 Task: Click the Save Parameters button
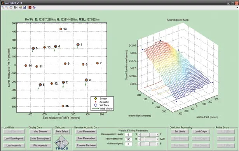point(86,138)
